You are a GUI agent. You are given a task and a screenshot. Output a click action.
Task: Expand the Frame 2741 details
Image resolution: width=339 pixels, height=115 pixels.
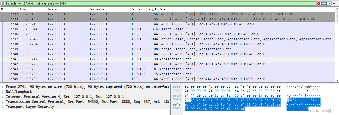pyautogui.click(x=2, y=87)
